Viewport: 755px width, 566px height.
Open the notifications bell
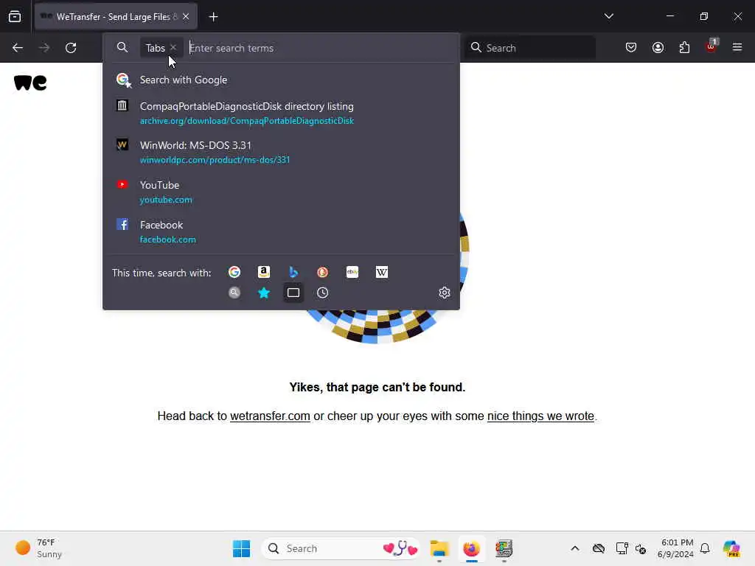click(705, 548)
